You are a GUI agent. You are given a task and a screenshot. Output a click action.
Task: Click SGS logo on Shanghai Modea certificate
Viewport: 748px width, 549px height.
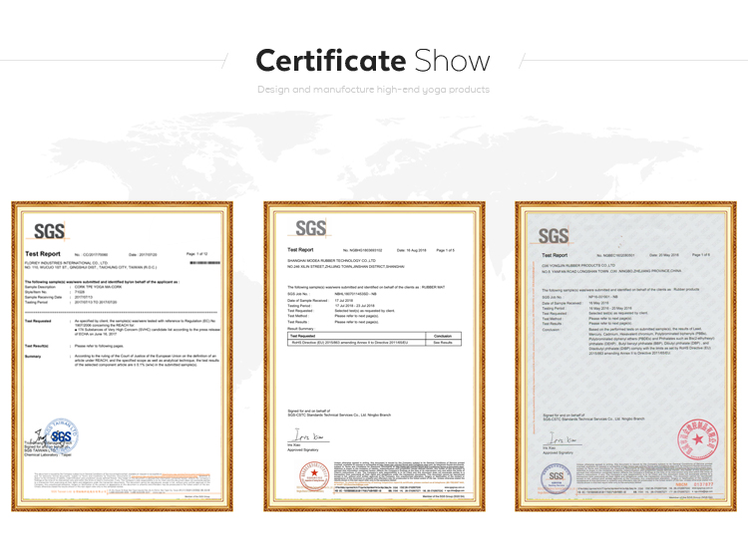tap(310, 228)
